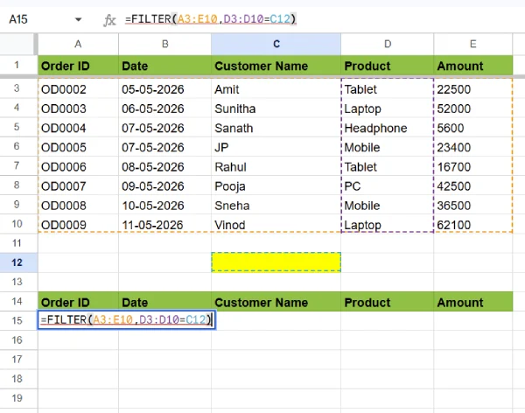This screenshot has width=525, height=413.
Task: Click the Laptop cell in row 10
Action: [x=388, y=225]
